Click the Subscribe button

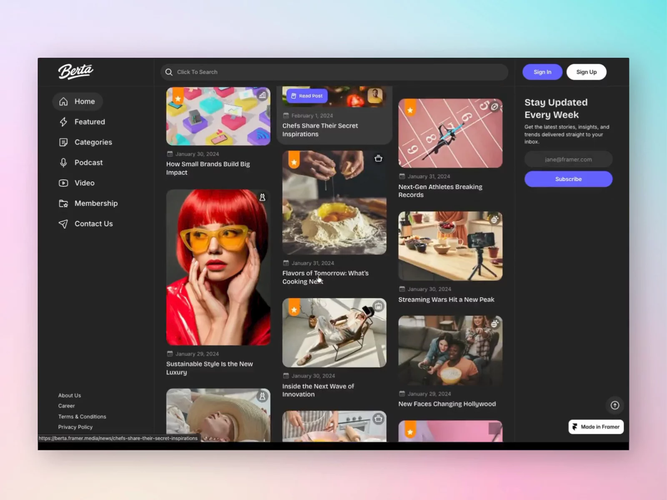pos(568,179)
